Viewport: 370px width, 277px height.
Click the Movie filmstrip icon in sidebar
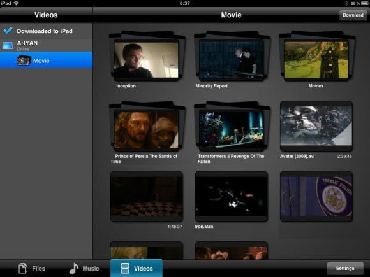click(24, 60)
